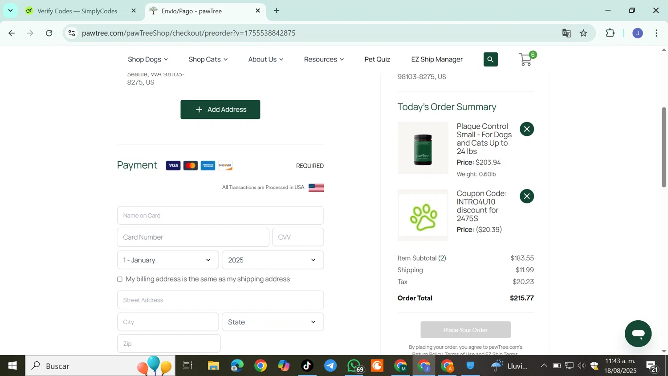The height and width of the screenshot is (376, 668).
Task: Open the Chrome three-dot menu
Action: (657, 33)
